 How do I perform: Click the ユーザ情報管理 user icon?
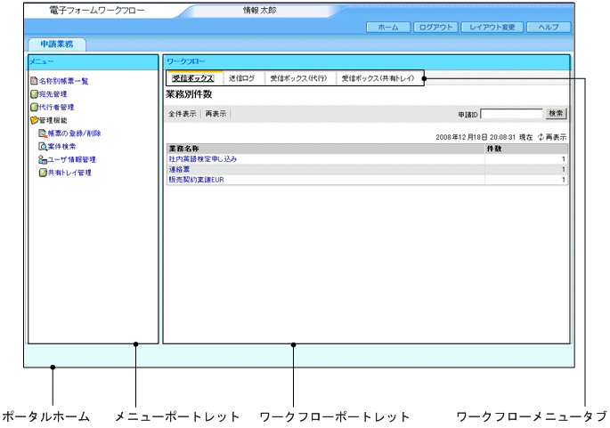click(43, 159)
